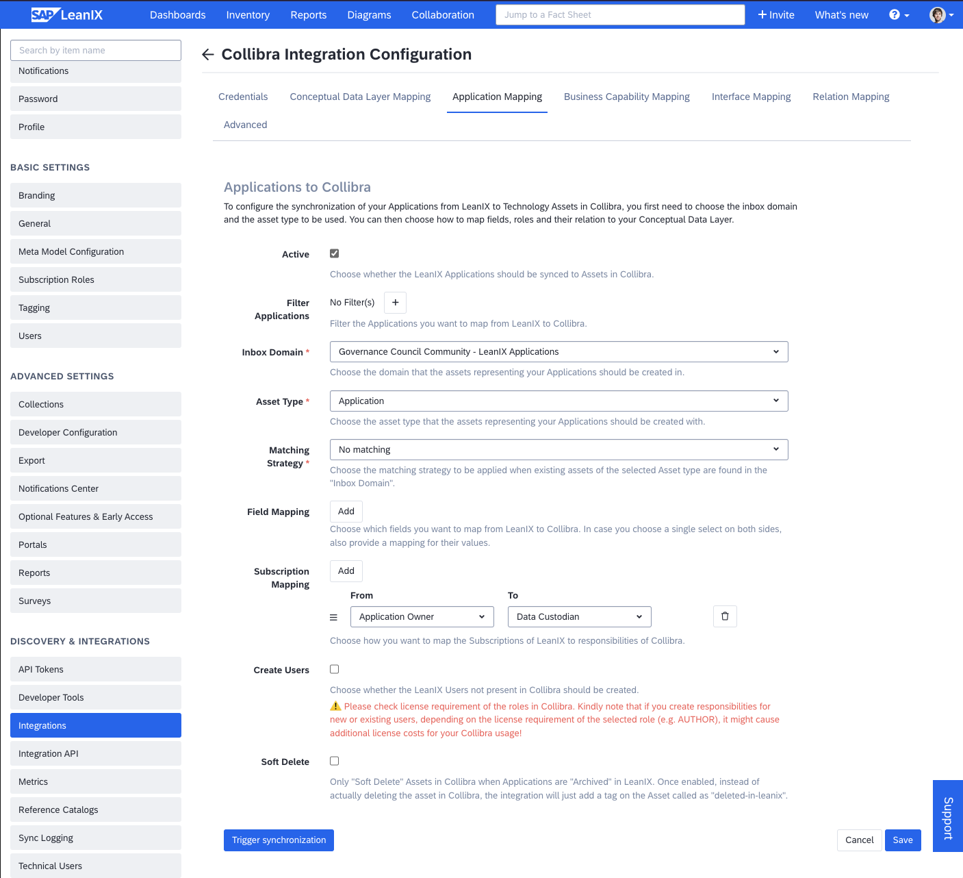
Task: Open Users settings
Action: point(96,336)
